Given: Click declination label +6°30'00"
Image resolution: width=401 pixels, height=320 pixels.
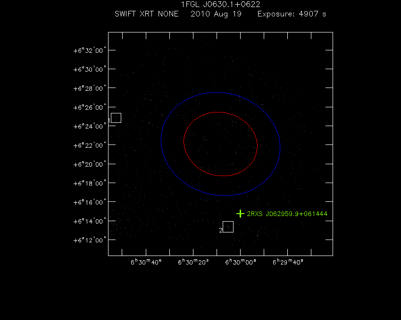Looking at the screenshot, I should [90, 69].
